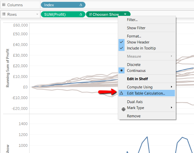This screenshot has height=153, width=194.
Task: Click the Rows shelf icon
Action: pyautogui.click(x=4, y=14)
